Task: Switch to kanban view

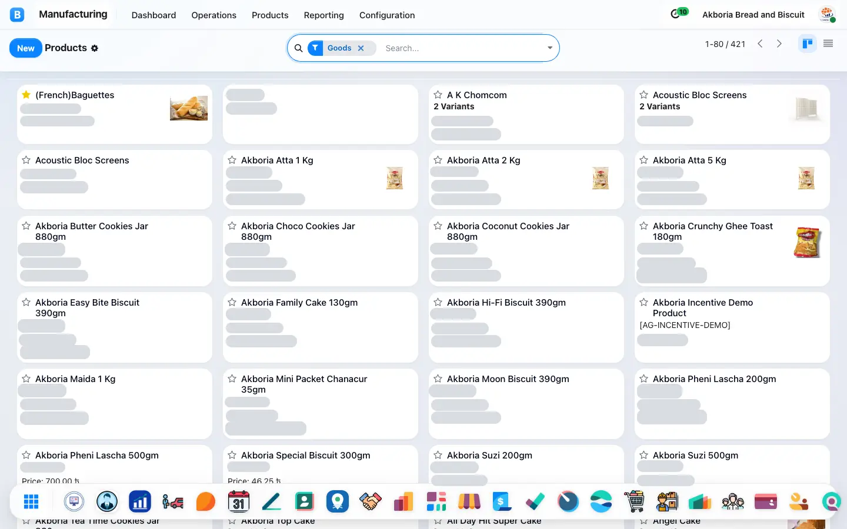Action: point(808,43)
